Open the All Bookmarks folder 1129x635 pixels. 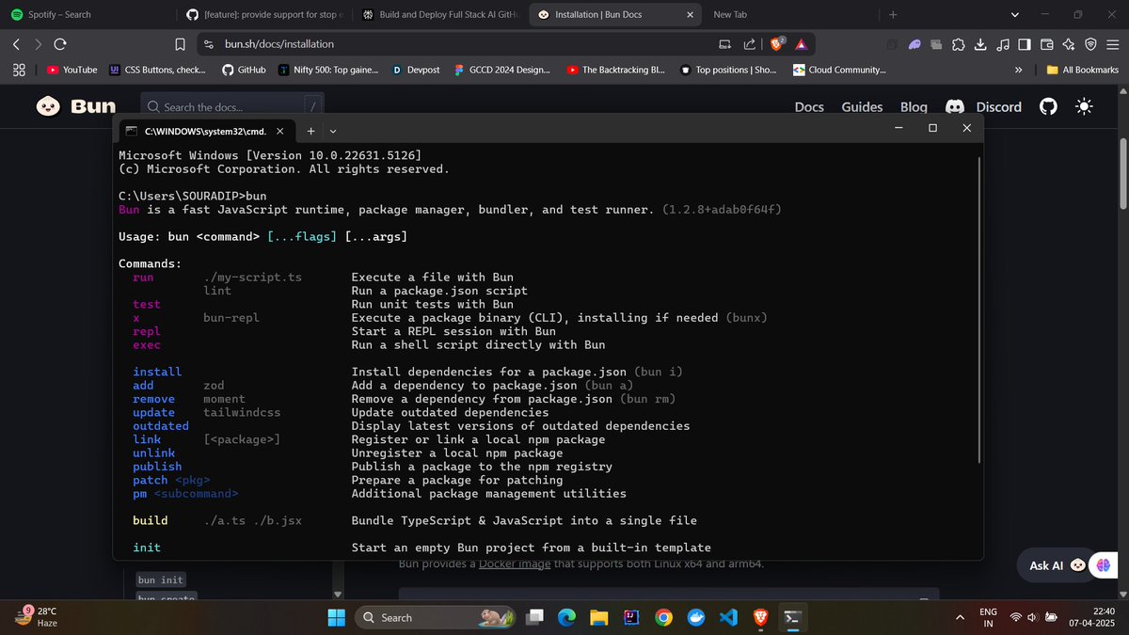1083,70
